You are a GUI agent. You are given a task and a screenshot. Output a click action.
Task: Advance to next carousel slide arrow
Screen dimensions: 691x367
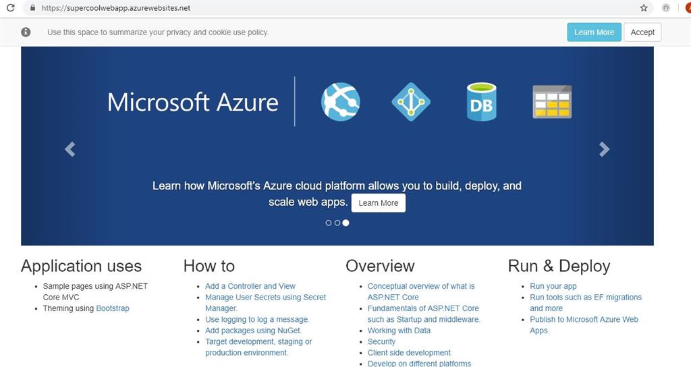click(x=604, y=149)
